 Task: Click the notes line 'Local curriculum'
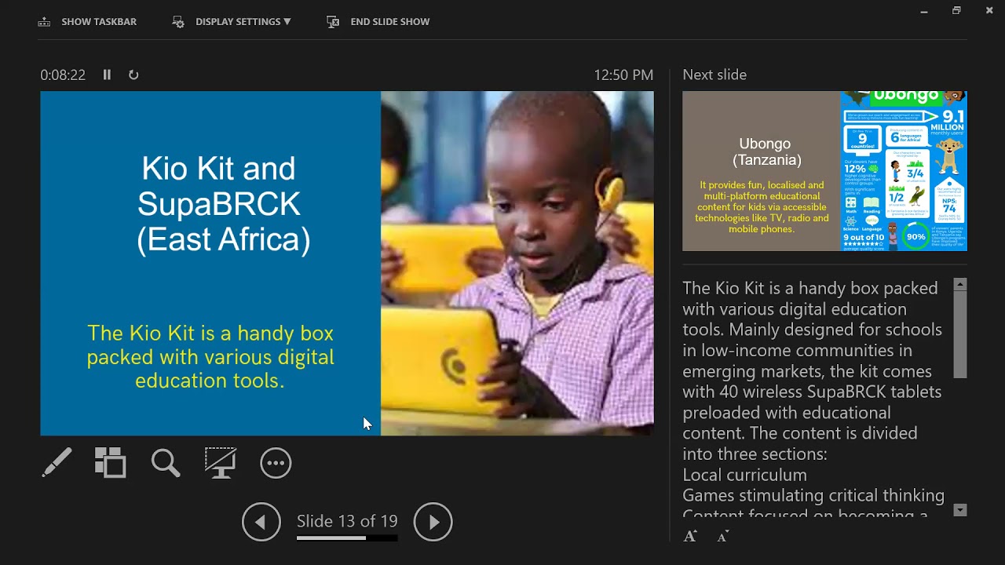click(x=744, y=475)
